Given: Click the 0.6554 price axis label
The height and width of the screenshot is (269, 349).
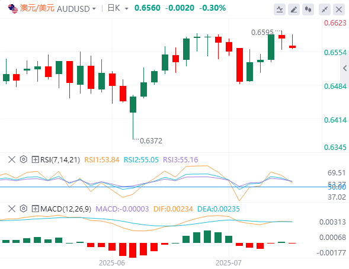Looking at the screenshot, I should click(x=335, y=53).
